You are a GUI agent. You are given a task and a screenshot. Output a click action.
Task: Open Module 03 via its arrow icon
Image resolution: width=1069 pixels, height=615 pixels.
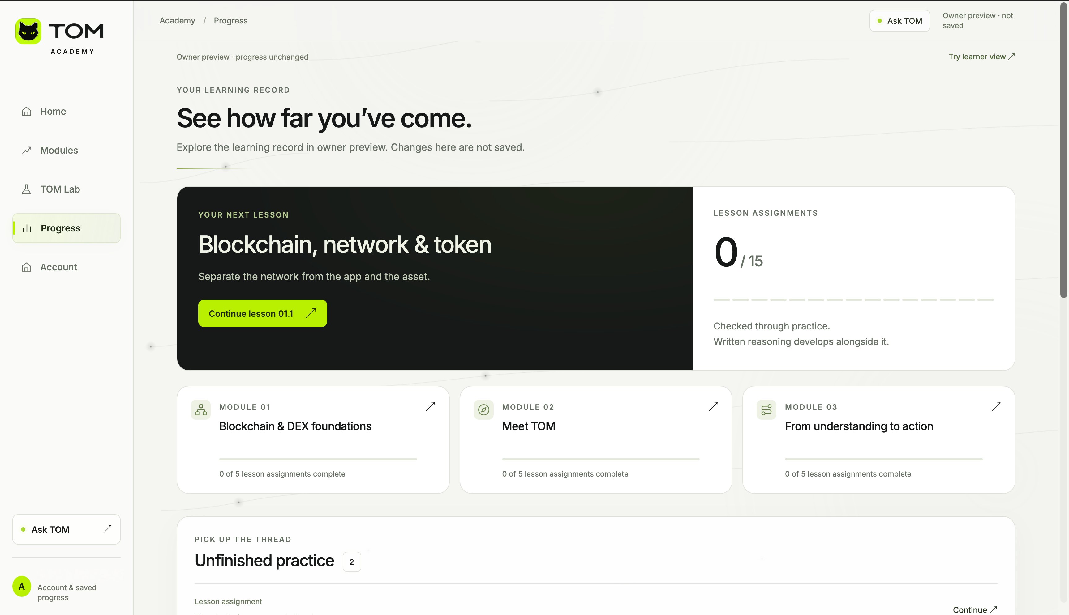tap(996, 407)
